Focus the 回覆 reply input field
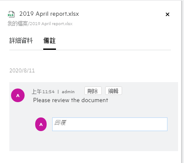184x163 pixels. [x=110, y=124]
